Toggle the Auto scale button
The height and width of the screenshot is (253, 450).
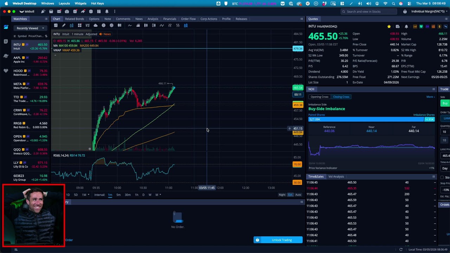click(298, 195)
